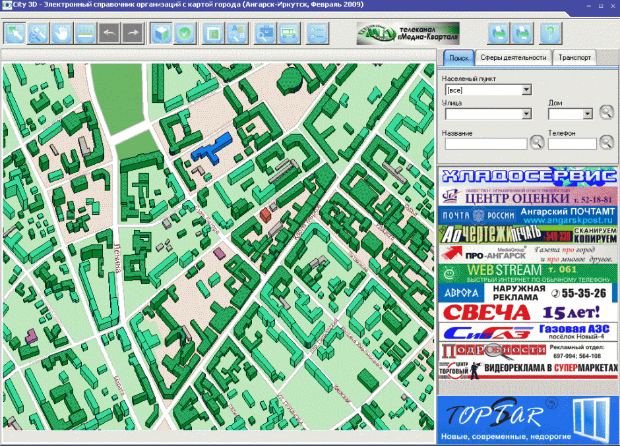Image resolution: width=620 pixels, height=446 pixels.
Task: Choose the hand pan tool
Action: coord(62,33)
